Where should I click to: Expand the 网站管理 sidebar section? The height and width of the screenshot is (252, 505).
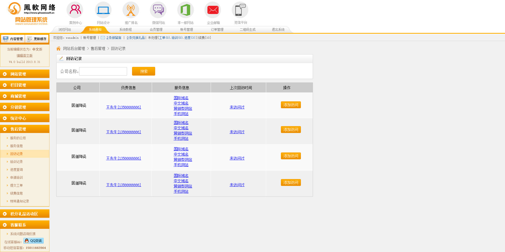pos(25,74)
